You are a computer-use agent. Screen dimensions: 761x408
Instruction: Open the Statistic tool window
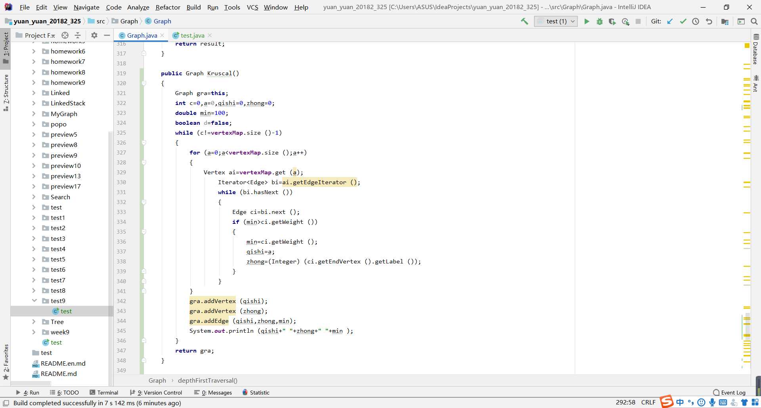[256, 393]
